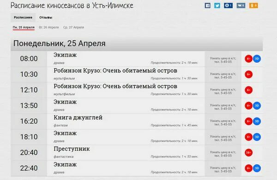The image size is (277, 180).
Task: Open the Преступник movie title
Action: [72, 149]
